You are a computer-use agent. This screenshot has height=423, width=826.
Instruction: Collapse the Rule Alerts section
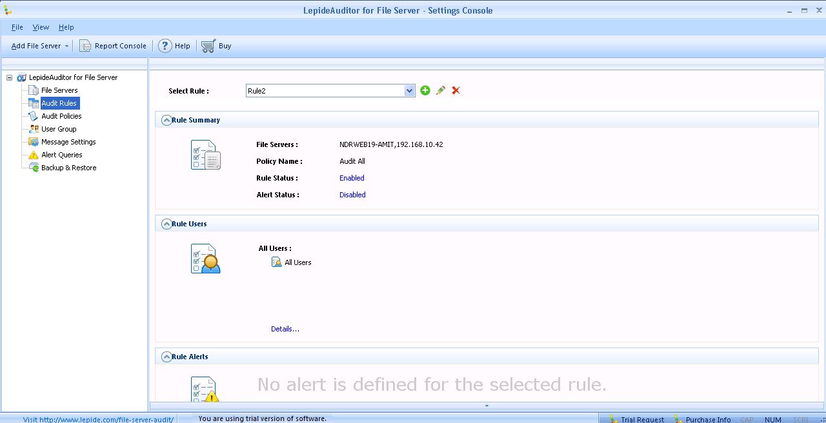click(x=166, y=357)
